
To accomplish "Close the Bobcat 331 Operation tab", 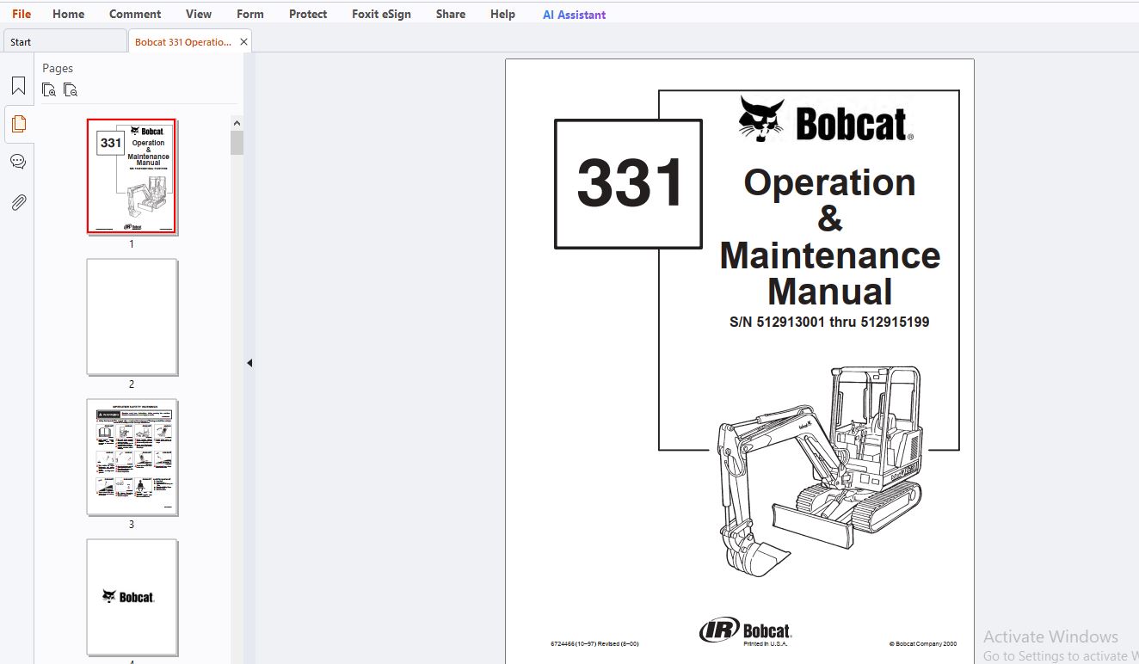I will point(243,41).
